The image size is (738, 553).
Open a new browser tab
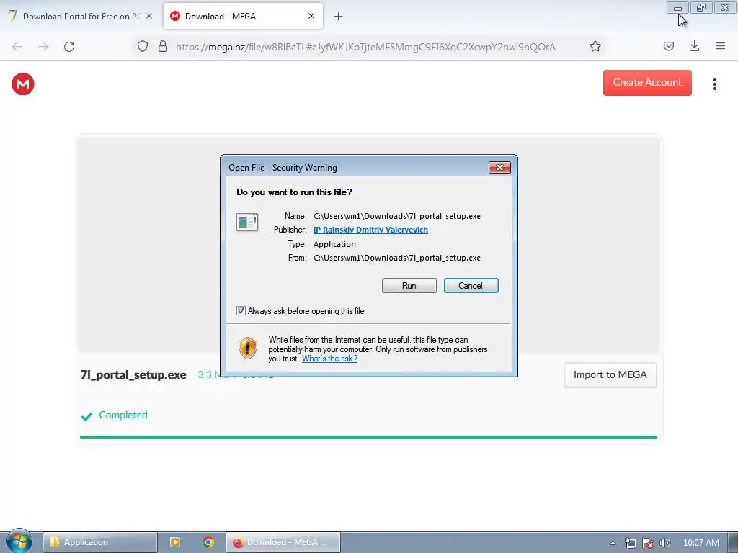(339, 17)
